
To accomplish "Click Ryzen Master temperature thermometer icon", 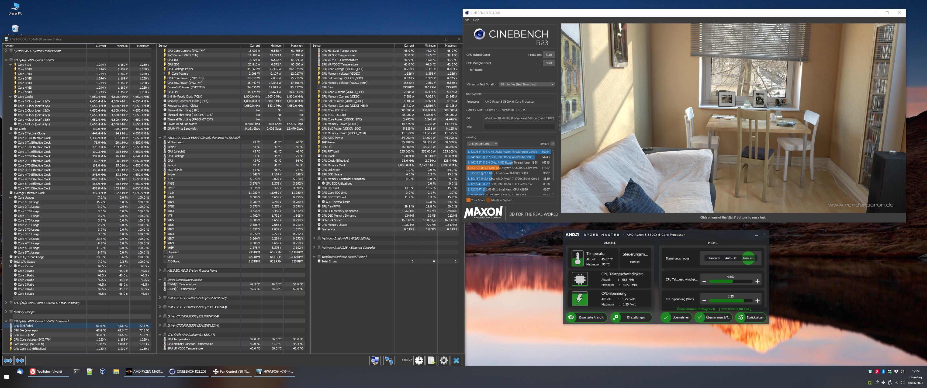I will point(577,258).
